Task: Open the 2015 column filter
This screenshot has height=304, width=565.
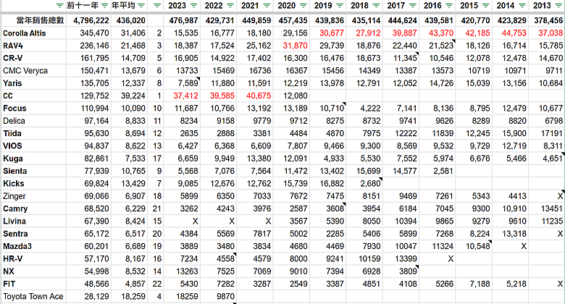Action: click(x=486, y=6)
